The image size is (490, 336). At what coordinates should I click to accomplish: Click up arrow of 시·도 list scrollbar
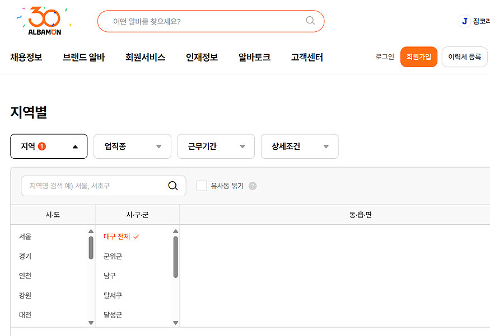[91, 231]
